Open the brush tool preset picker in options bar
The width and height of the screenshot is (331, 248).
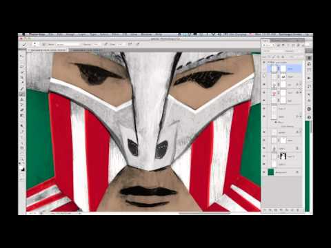pyautogui.click(x=24, y=44)
